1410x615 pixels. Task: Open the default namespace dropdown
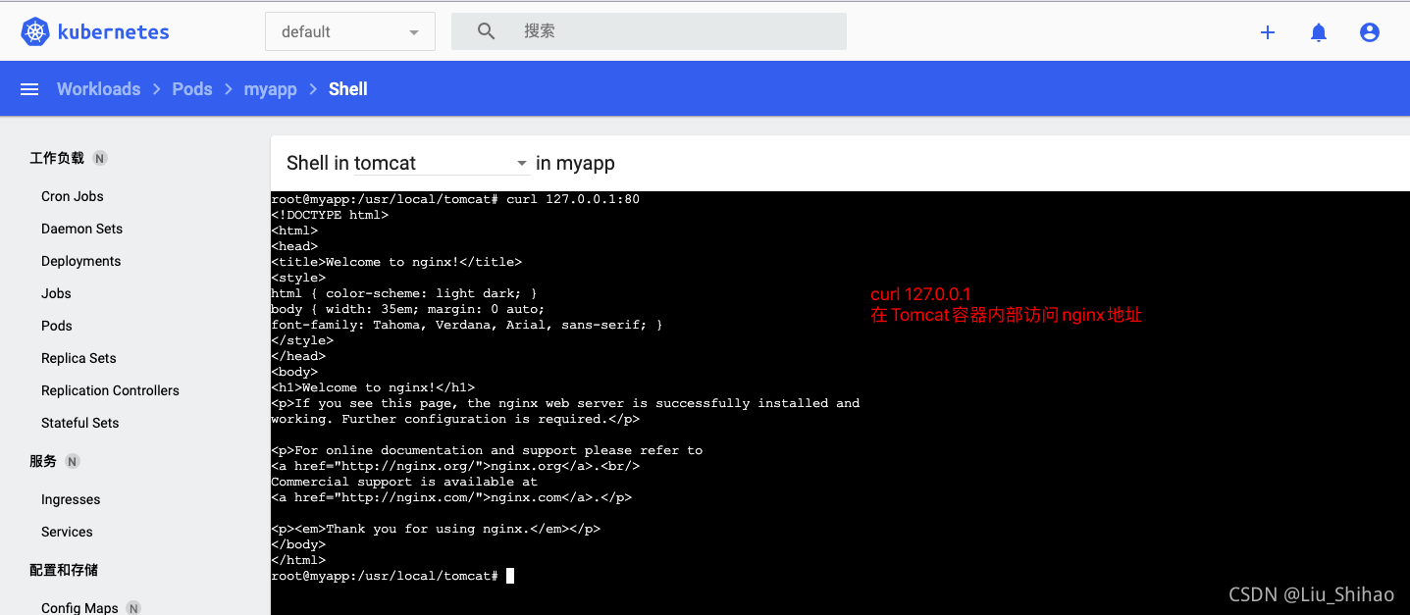349,31
